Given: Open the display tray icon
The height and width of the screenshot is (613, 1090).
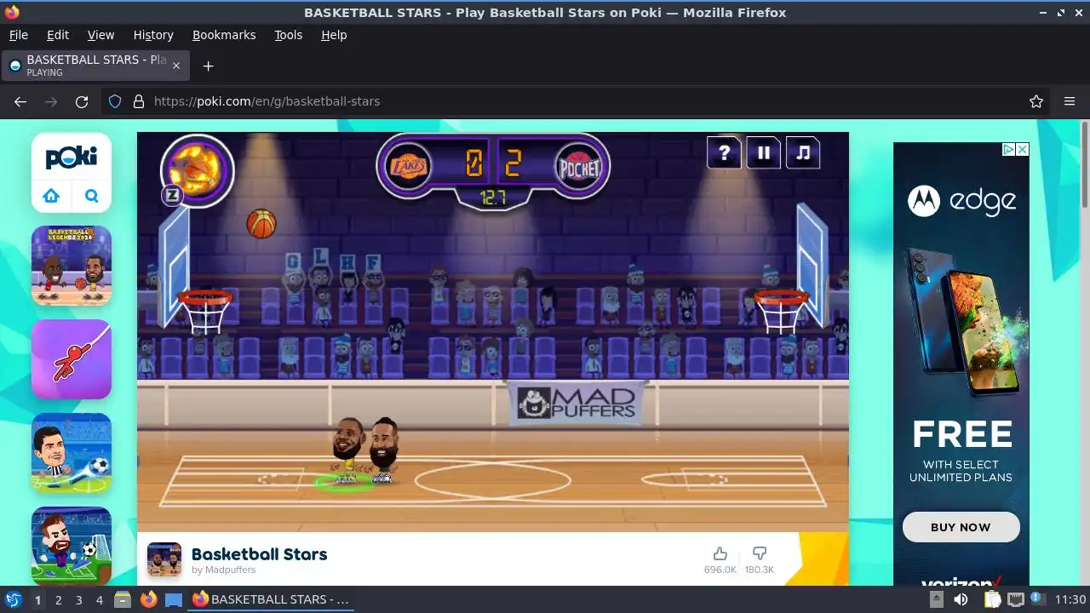Looking at the screenshot, I should [1016, 599].
